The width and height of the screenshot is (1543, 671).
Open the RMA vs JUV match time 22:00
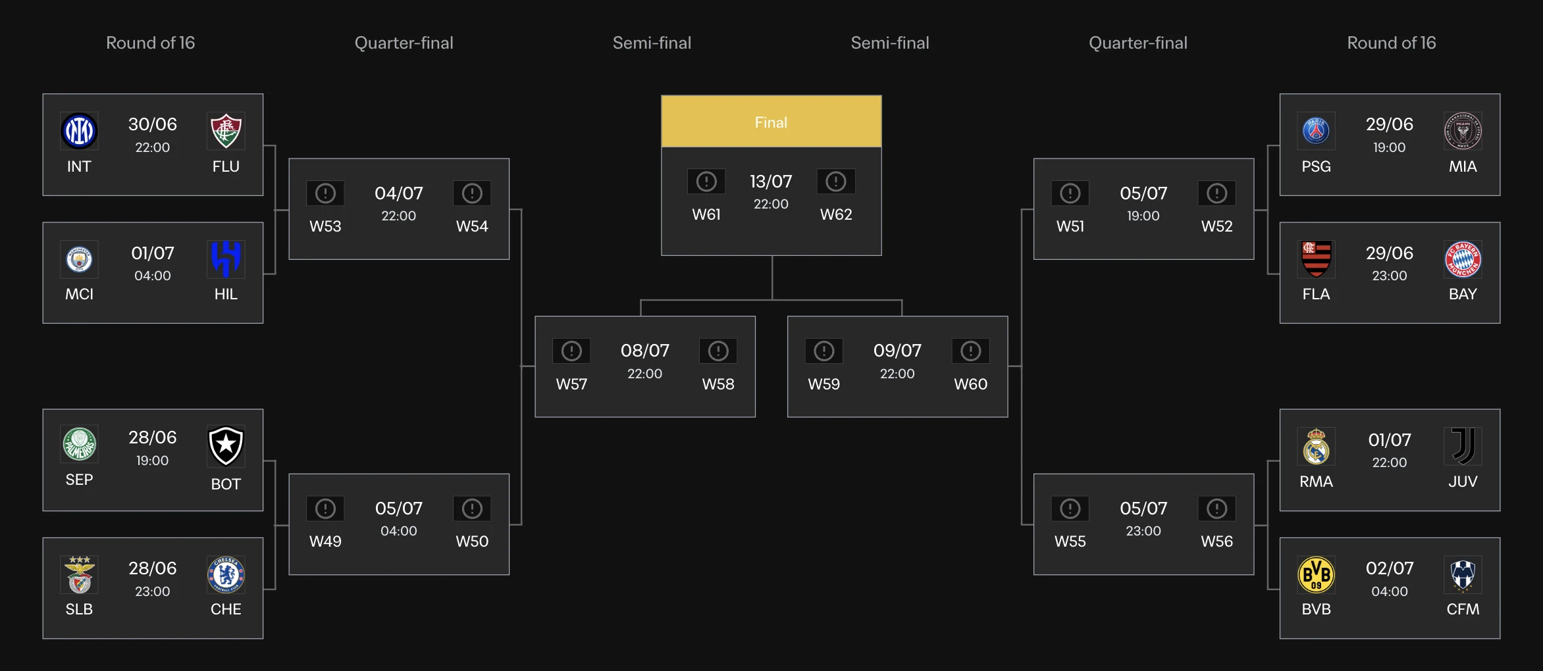pyautogui.click(x=1390, y=462)
